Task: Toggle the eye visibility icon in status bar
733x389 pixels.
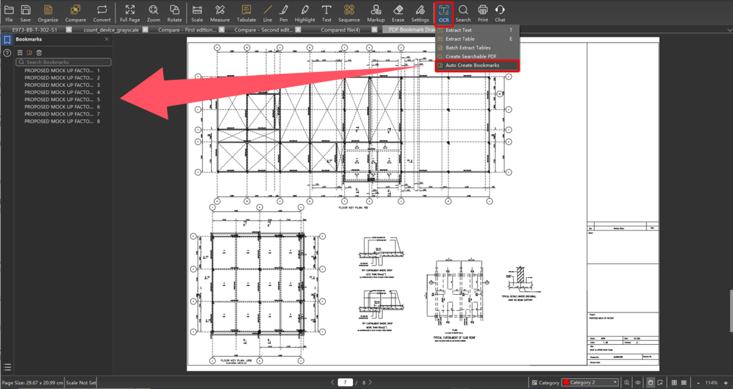Action: 638,382
